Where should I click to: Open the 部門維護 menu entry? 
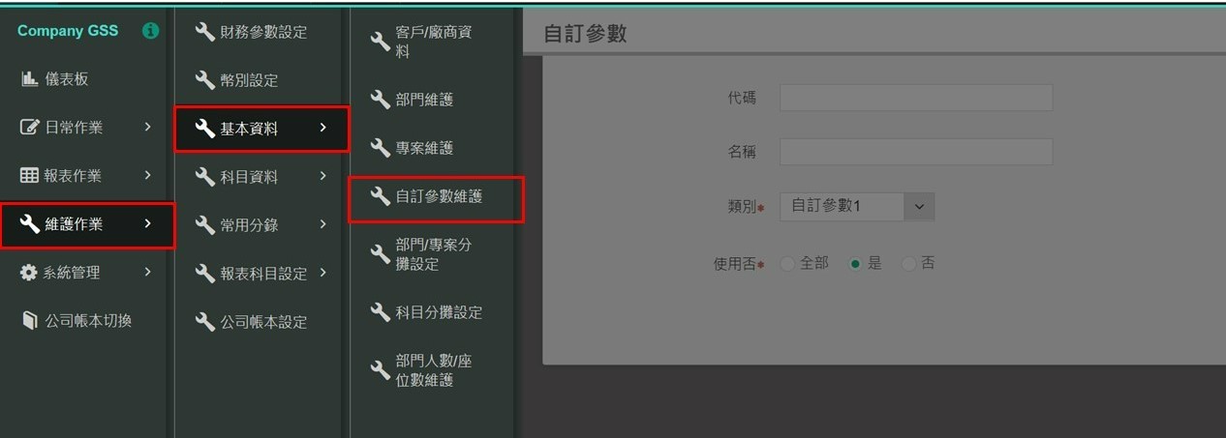pos(424,100)
